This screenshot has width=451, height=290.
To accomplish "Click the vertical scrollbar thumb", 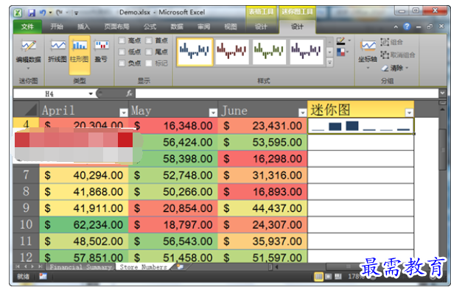I will click(x=442, y=149).
